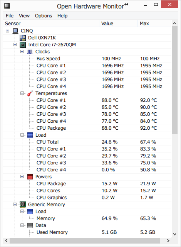
Task: Select the Used Memory row
Action: [87, 232]
